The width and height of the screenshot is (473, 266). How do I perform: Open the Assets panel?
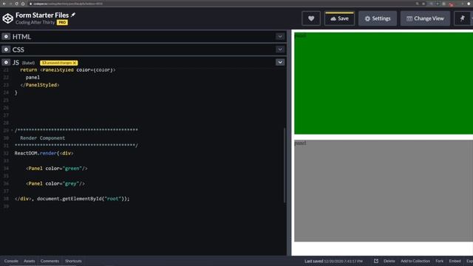pos(30,261)
